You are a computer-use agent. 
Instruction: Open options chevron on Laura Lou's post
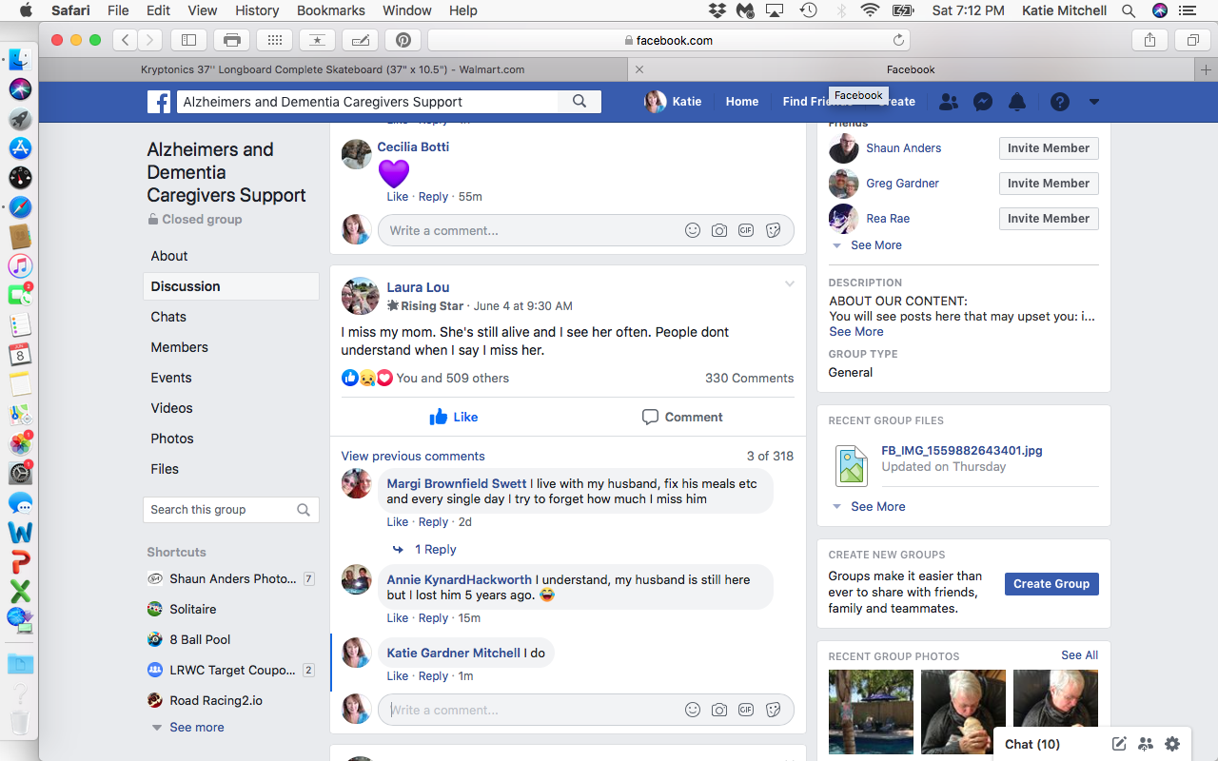coord(789,284)
